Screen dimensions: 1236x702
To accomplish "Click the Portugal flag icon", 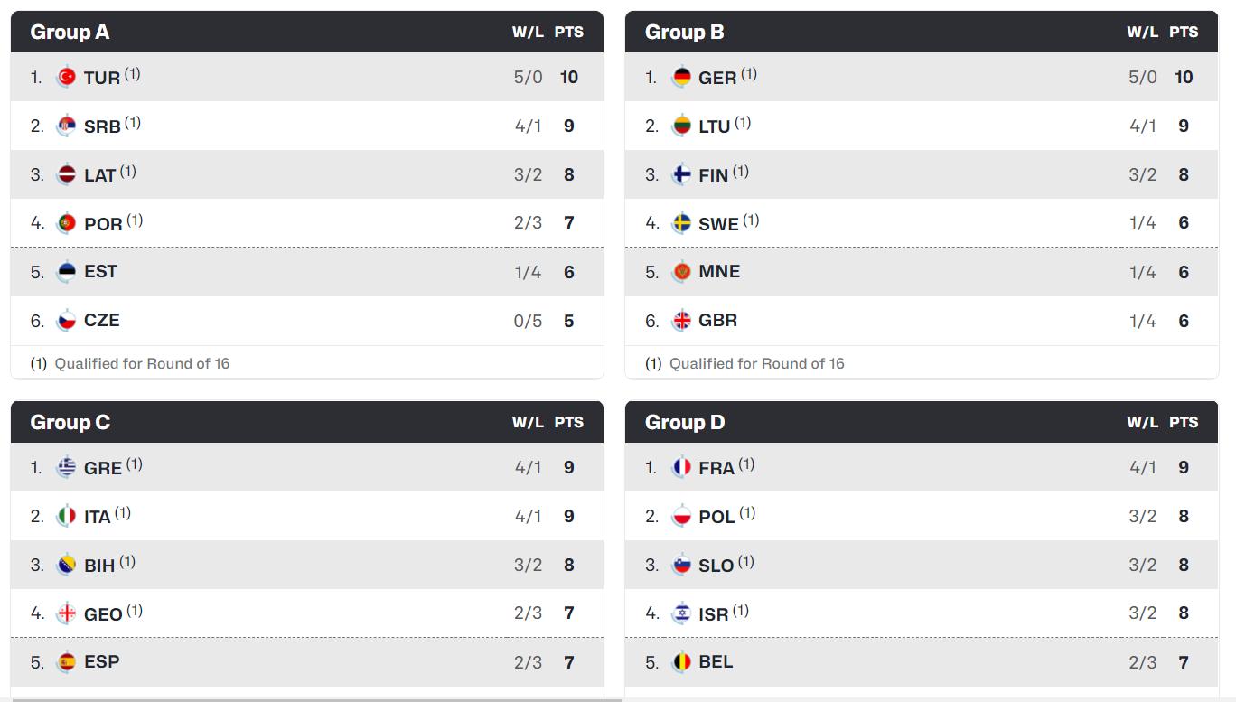I will click(x=66, y=223).
